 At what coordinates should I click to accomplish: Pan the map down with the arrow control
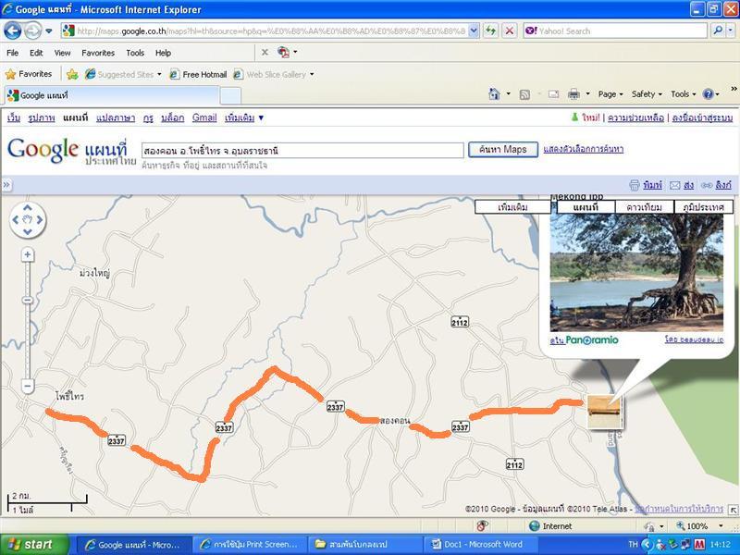click(x=28, y=231)
